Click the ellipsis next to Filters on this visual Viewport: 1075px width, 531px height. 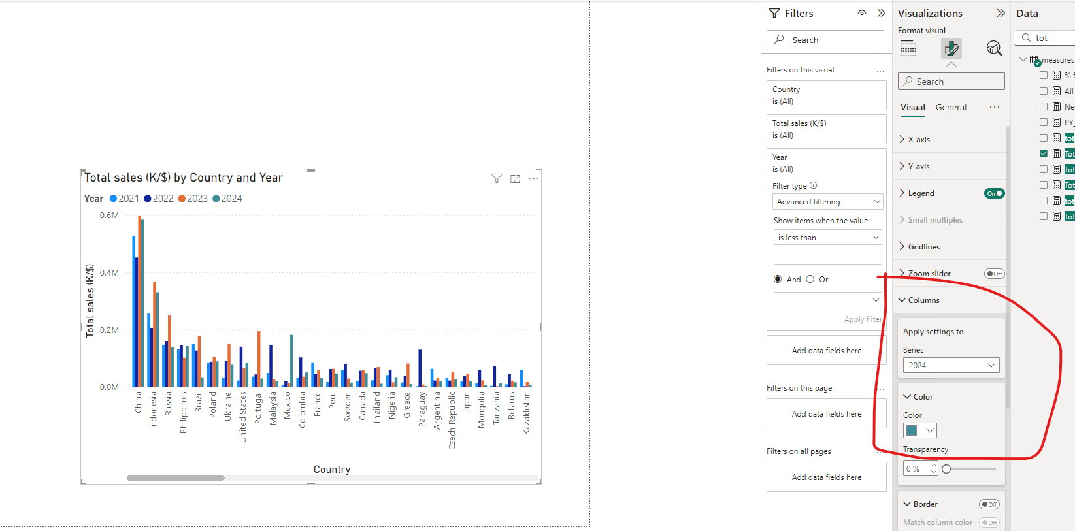click(880, 71)
